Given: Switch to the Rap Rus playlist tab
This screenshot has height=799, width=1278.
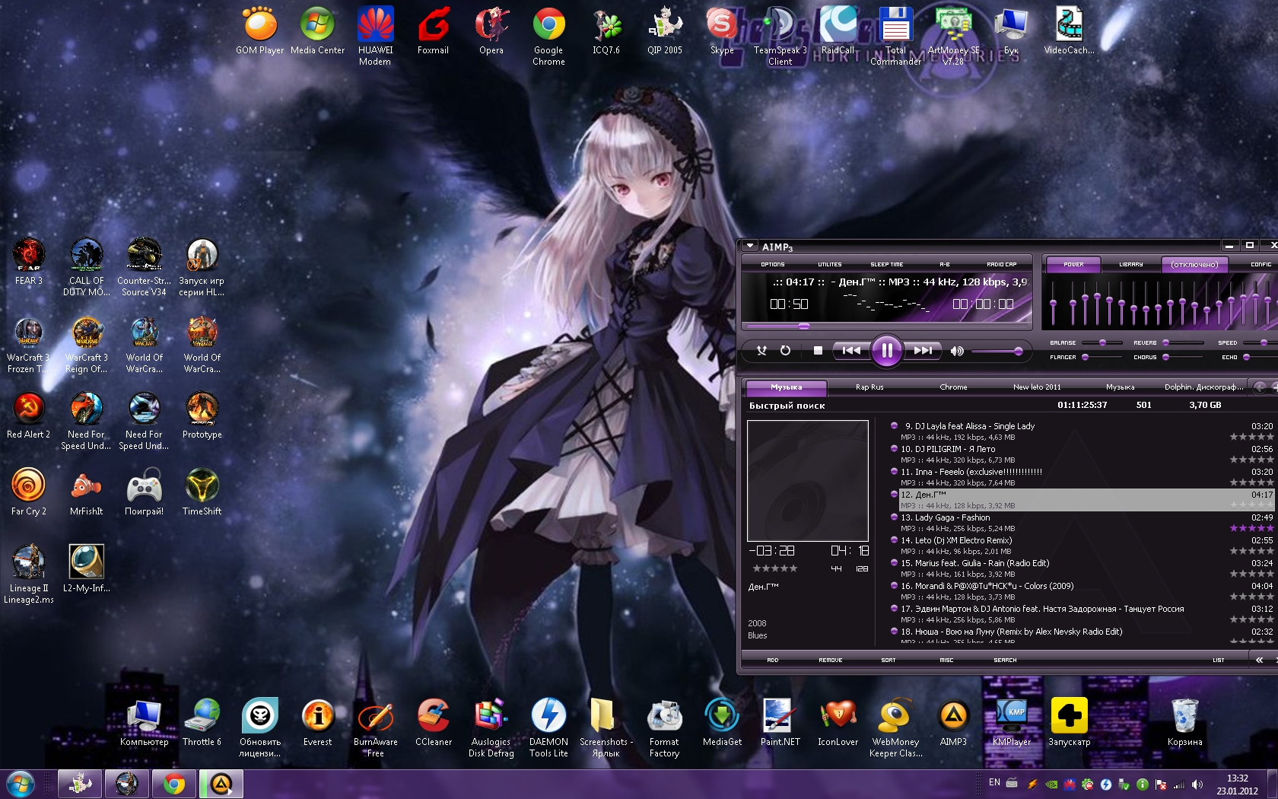Looking at the screenshot, I should [x=869, y=387].
